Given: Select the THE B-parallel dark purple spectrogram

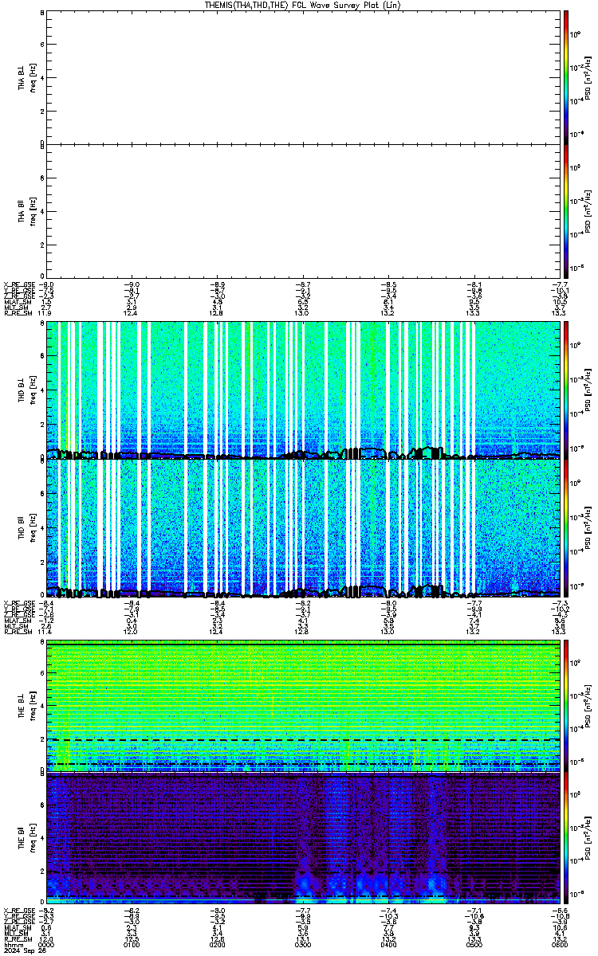Looking at the screenshot, I should coord(304,837).
